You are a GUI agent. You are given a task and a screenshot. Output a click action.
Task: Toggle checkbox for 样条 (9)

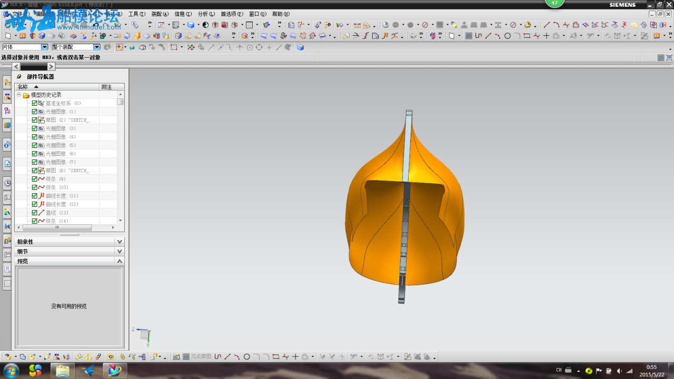(x=35, y=179)
